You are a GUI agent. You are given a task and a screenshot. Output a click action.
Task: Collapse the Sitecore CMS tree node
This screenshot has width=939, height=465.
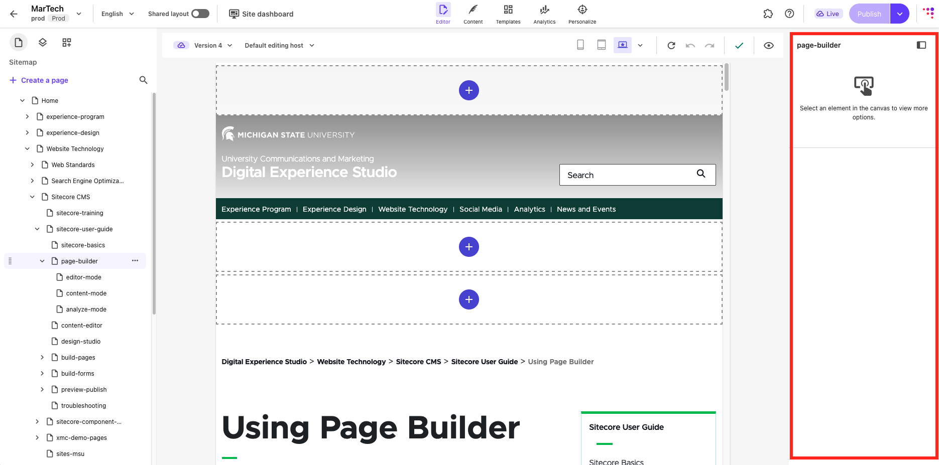[x=32, y=197]
